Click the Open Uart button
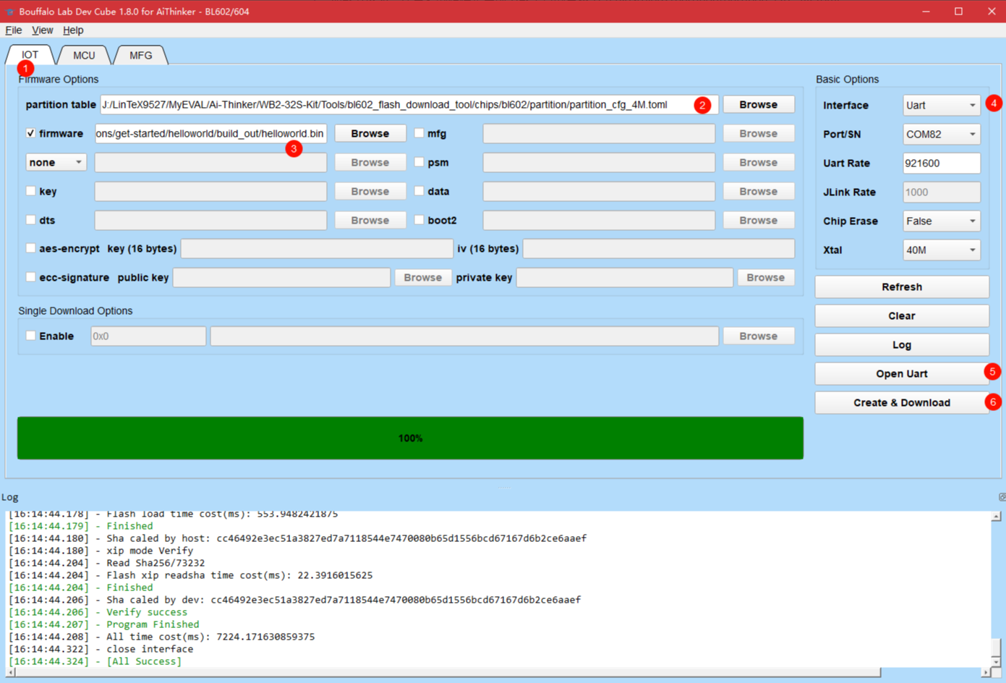The height and width of the screenshot is (683, 1006). [x=902, y=373]
